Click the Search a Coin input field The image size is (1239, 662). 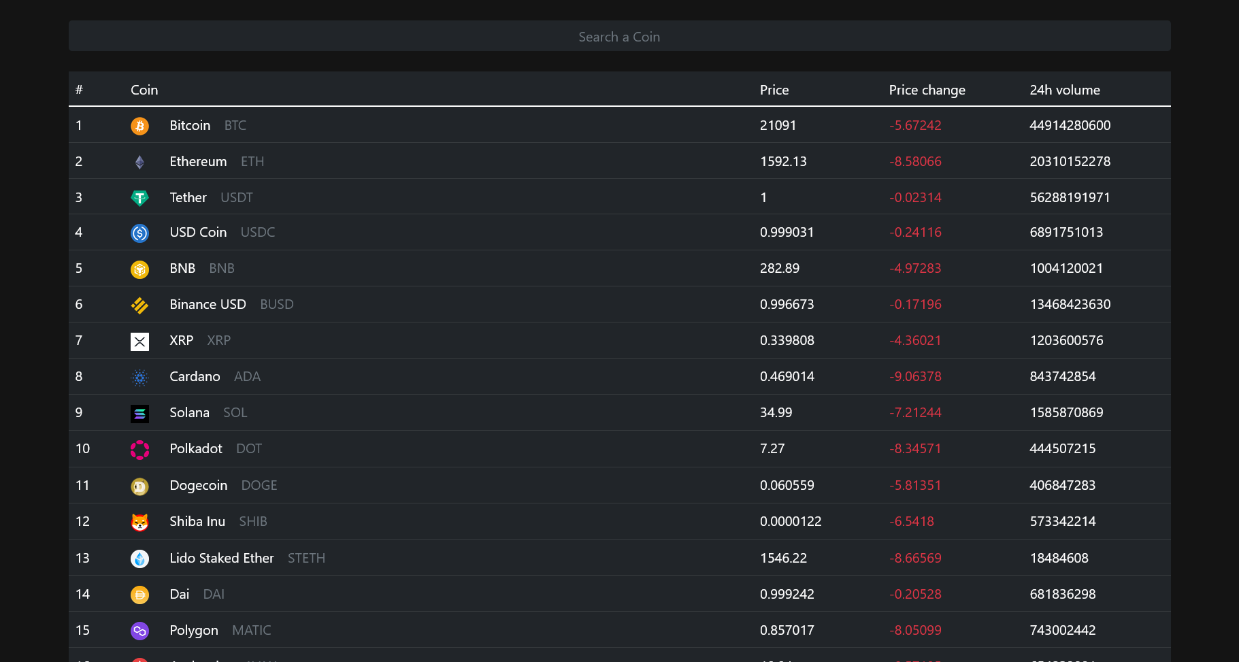tap(619, 36)
